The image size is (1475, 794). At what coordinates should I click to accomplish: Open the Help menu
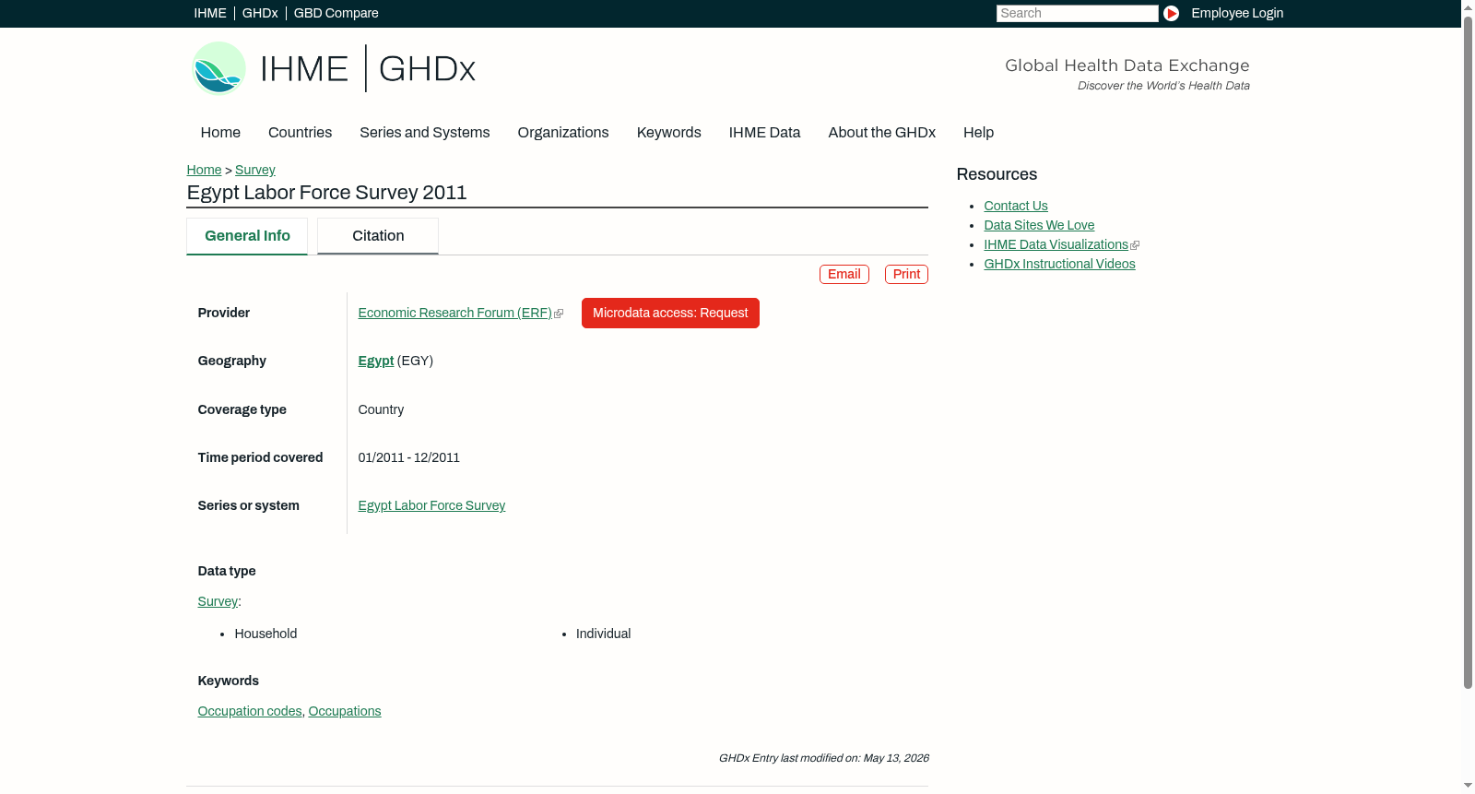tap(978, 132)
